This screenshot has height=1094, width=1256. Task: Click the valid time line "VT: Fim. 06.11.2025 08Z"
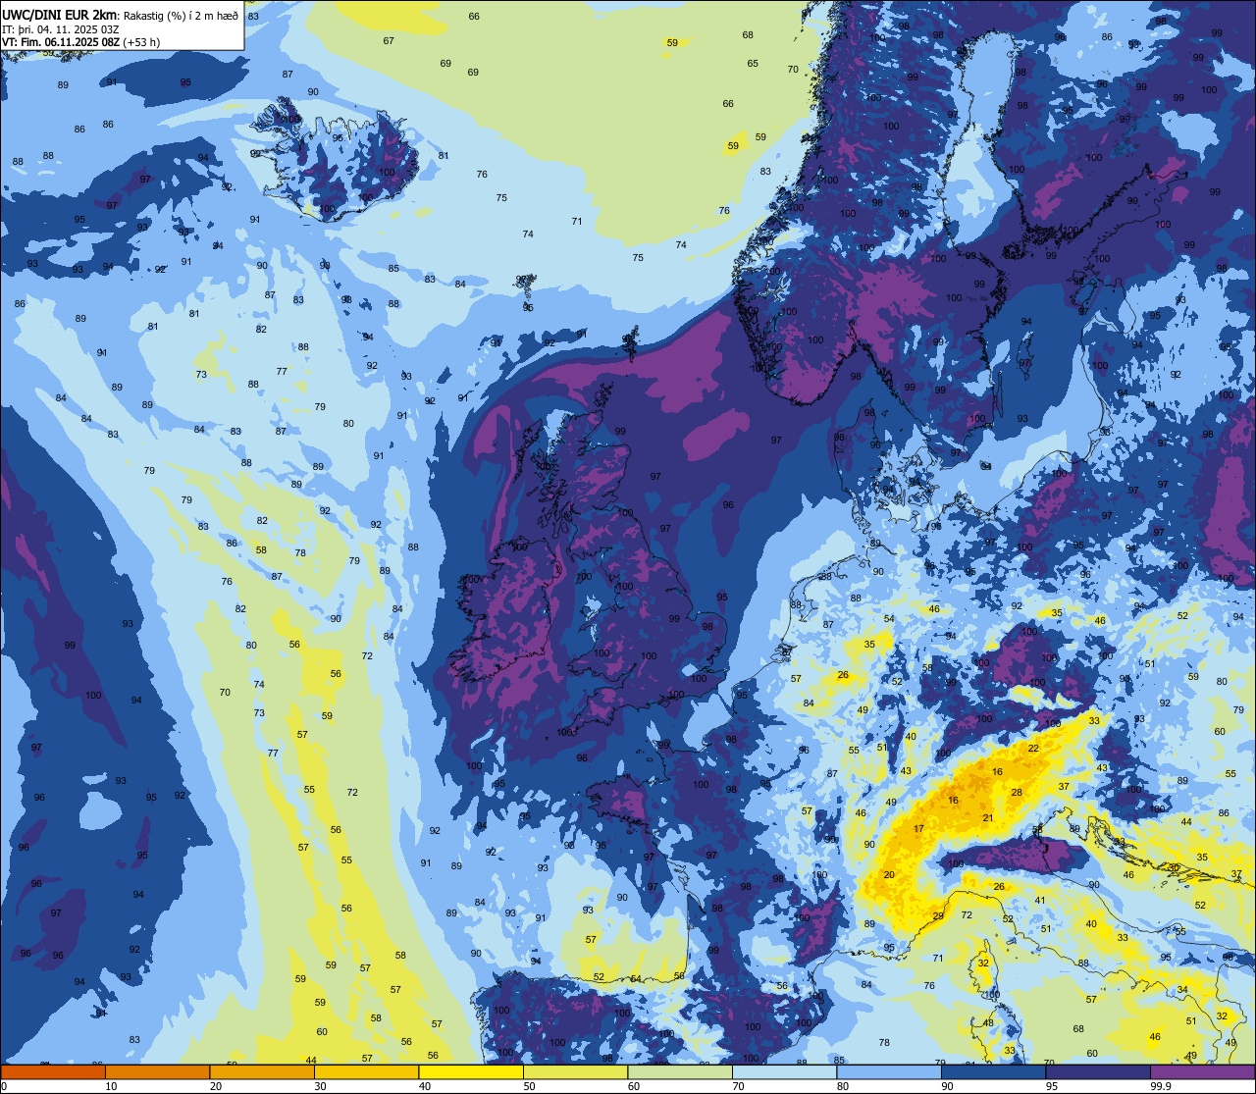61,42
